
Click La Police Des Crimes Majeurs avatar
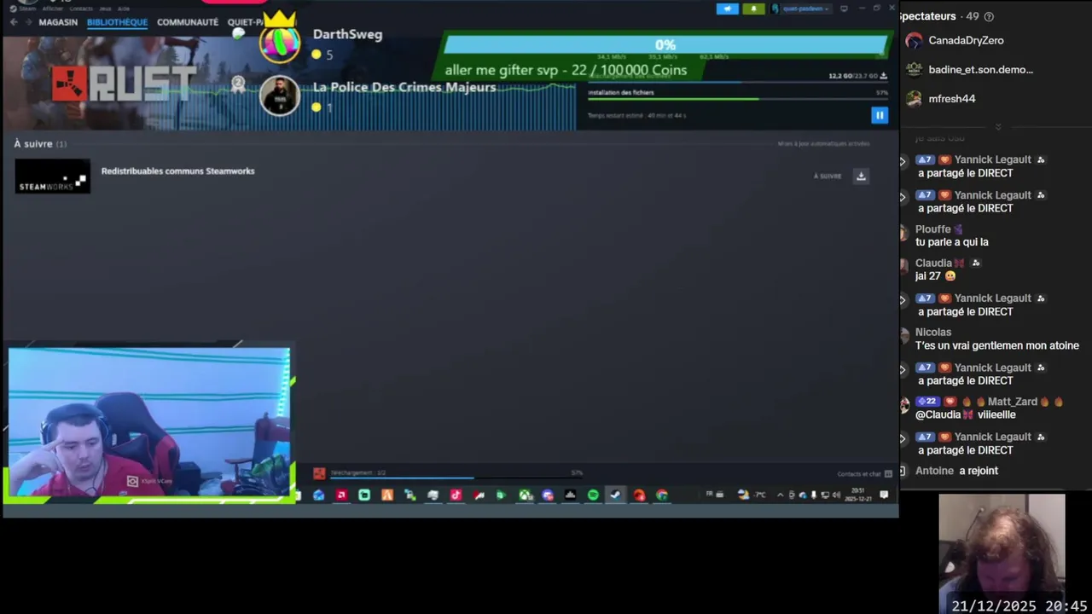(x=279, y=96)
